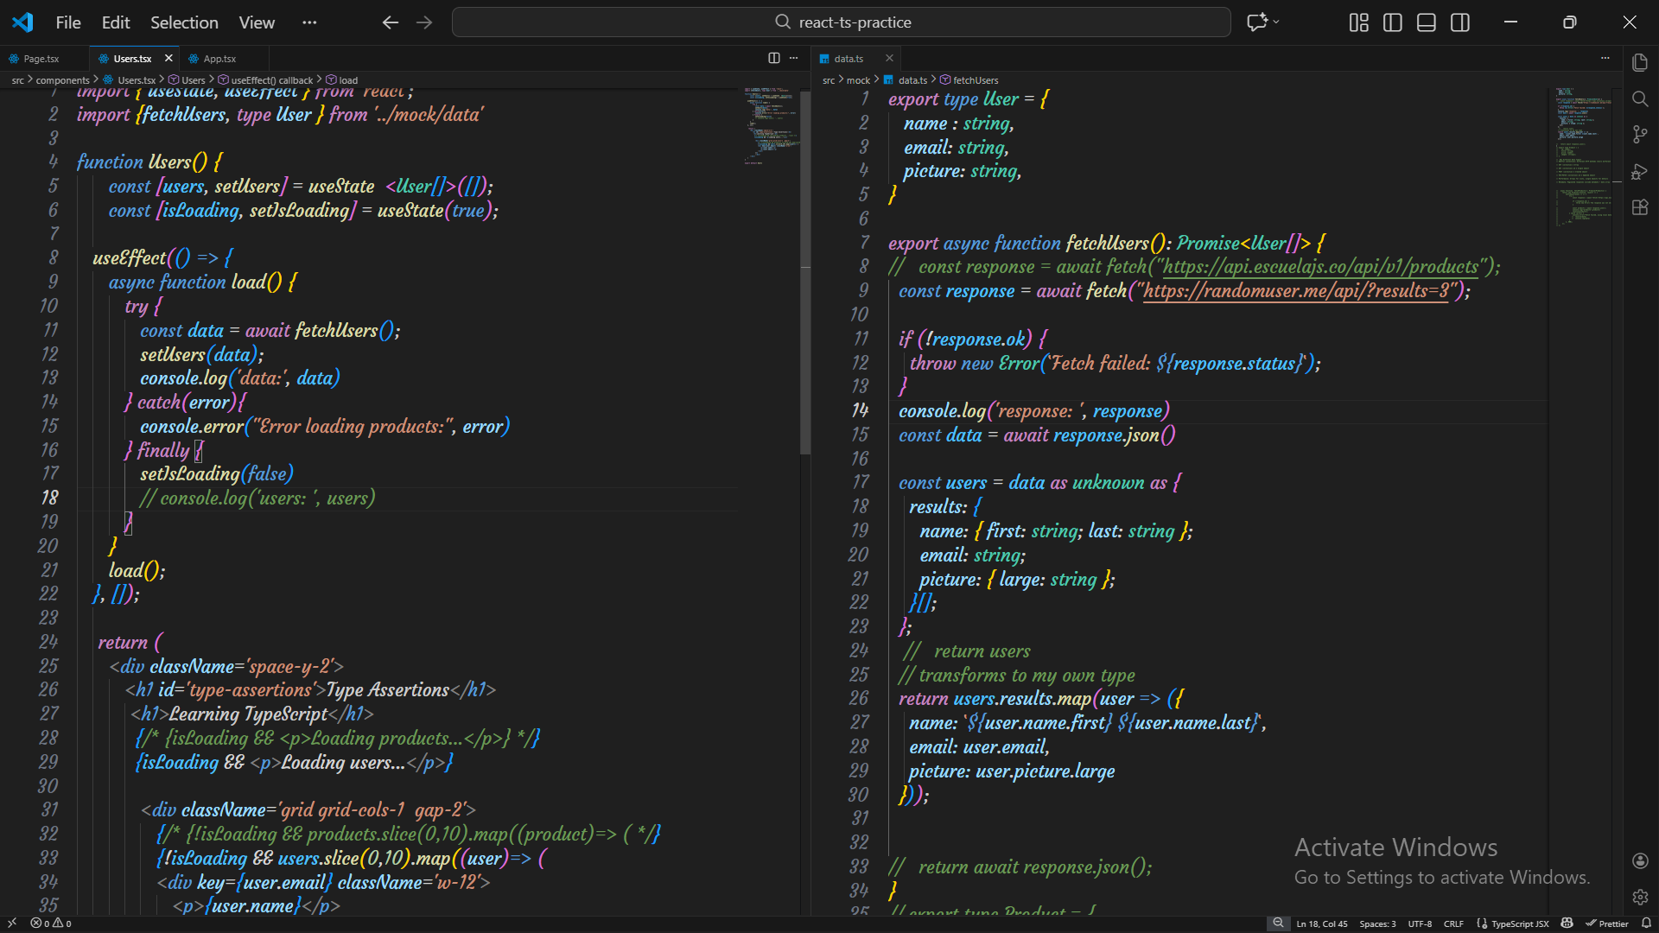Viewport: 1659px width, 933px height.
Task: Open the Run and Debug view
Action: 1639,171
